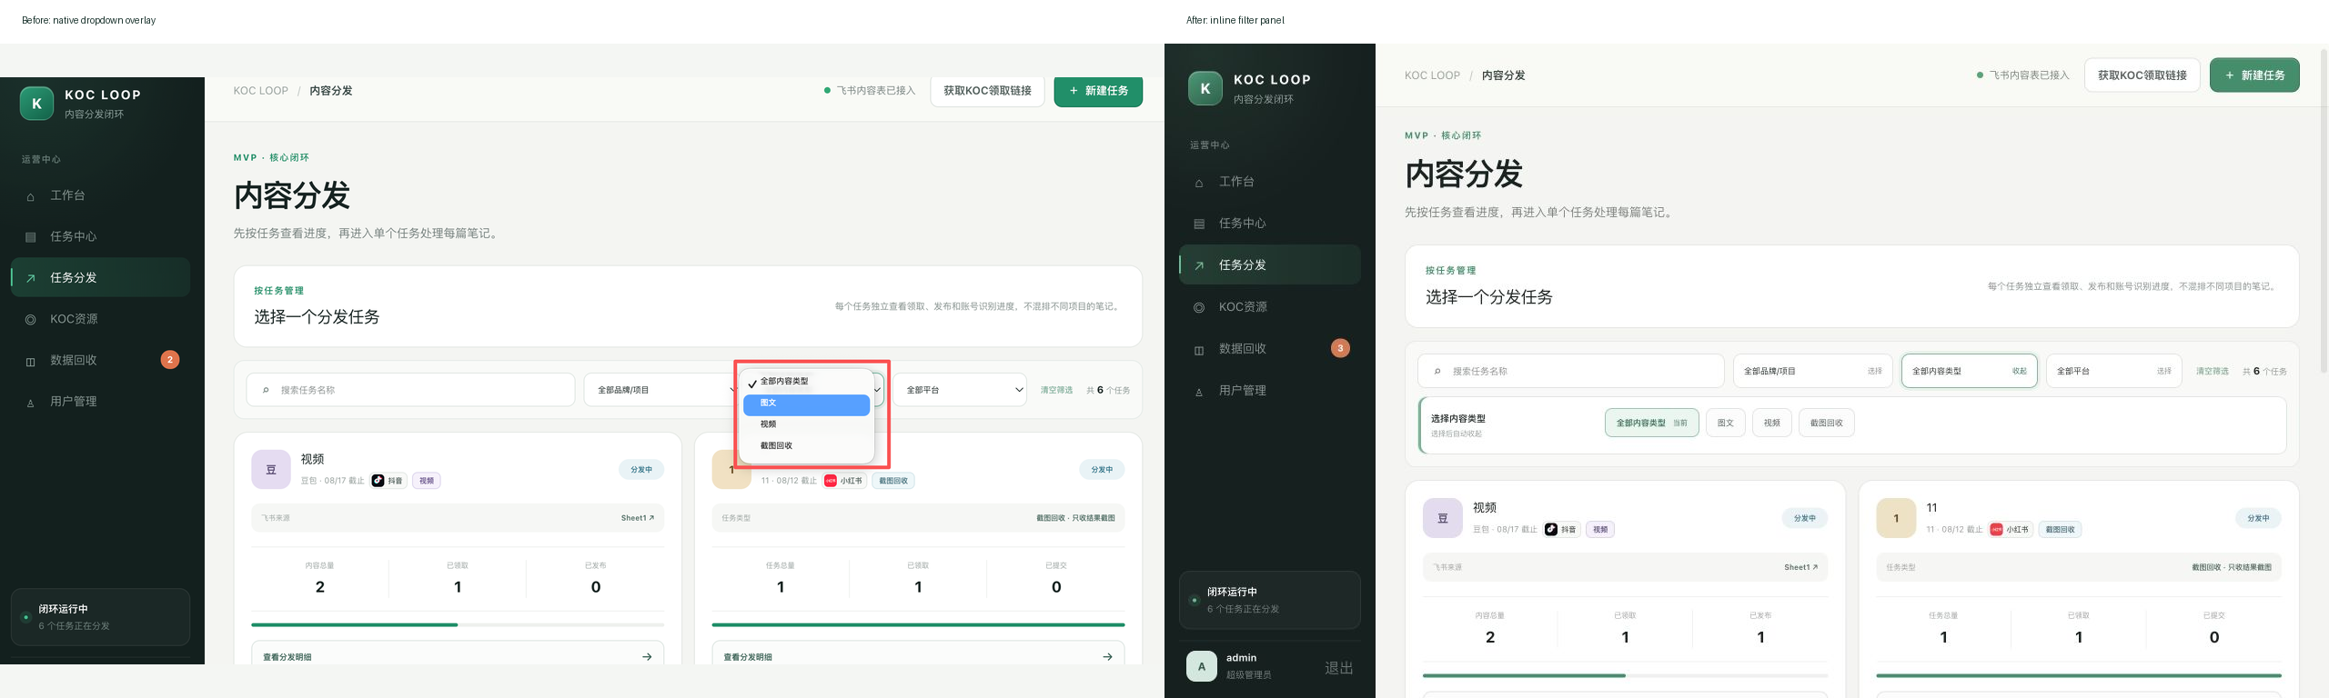Click the 视频 card progress bar in the Before panel

(x=457, y=624)
